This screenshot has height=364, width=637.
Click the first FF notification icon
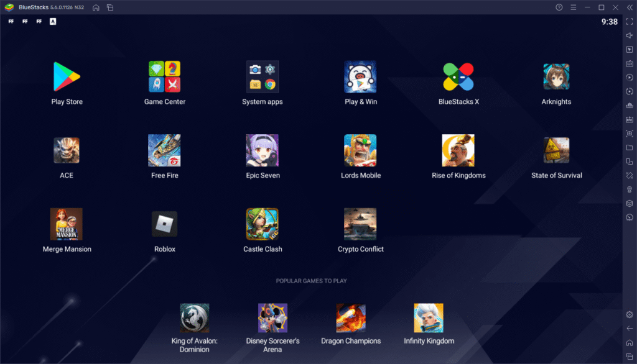11,22
